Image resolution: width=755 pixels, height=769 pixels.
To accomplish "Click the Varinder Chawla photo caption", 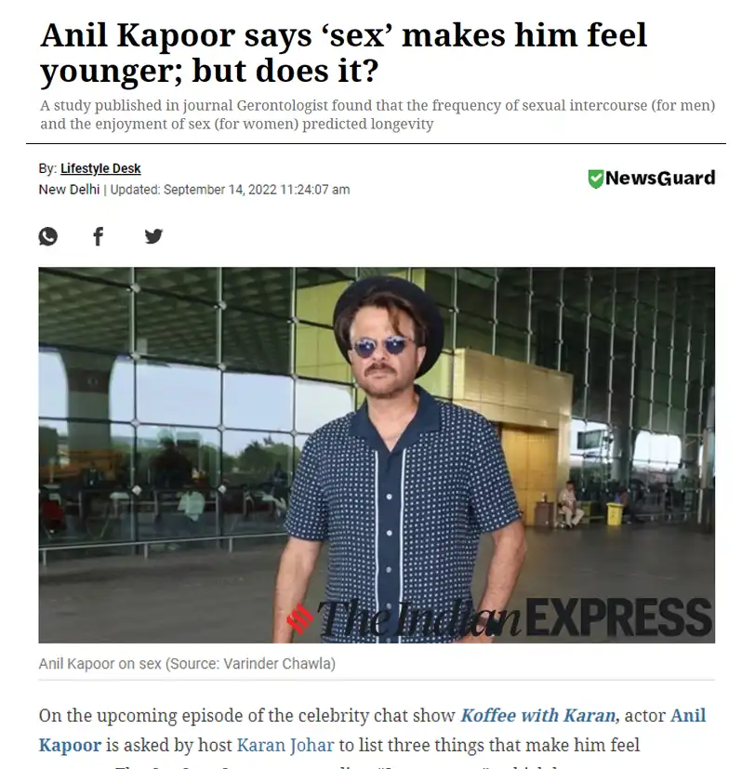I will (x=187, y=664).
